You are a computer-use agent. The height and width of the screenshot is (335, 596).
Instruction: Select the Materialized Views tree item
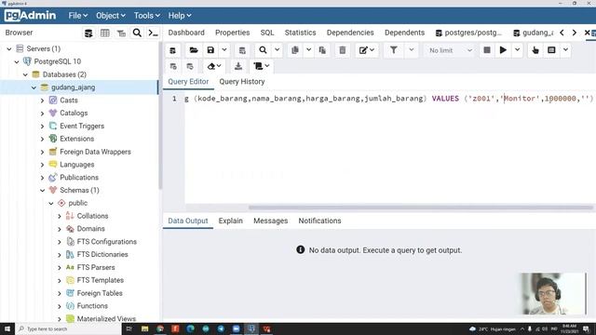106,318
